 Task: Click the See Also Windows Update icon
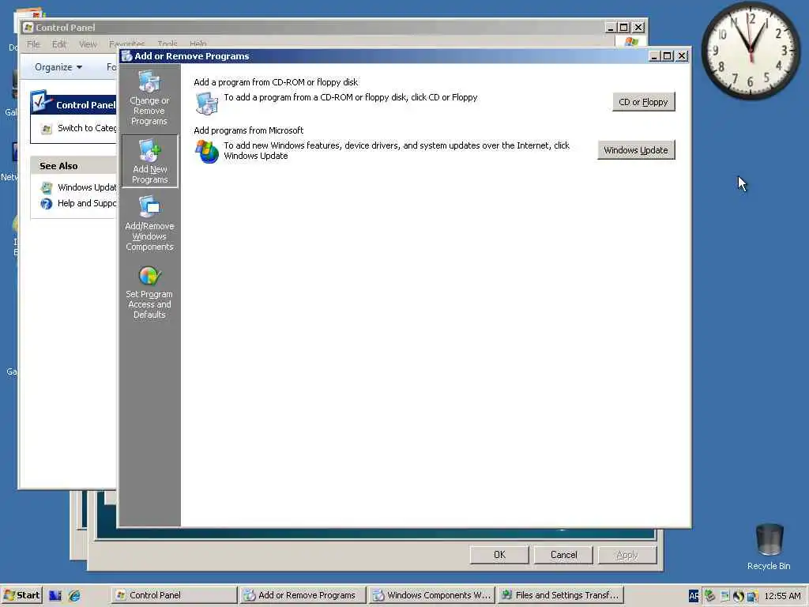point(47,187)
